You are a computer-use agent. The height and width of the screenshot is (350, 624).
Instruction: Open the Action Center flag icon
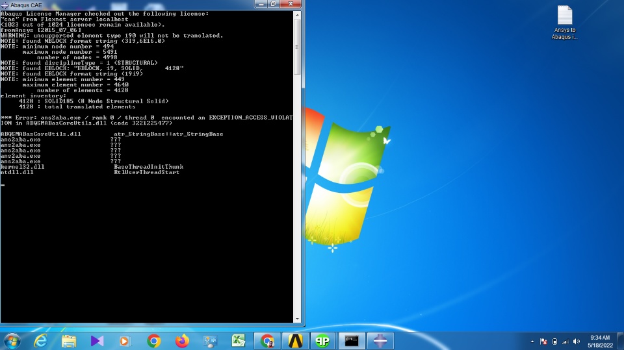(x=543, y=342)
